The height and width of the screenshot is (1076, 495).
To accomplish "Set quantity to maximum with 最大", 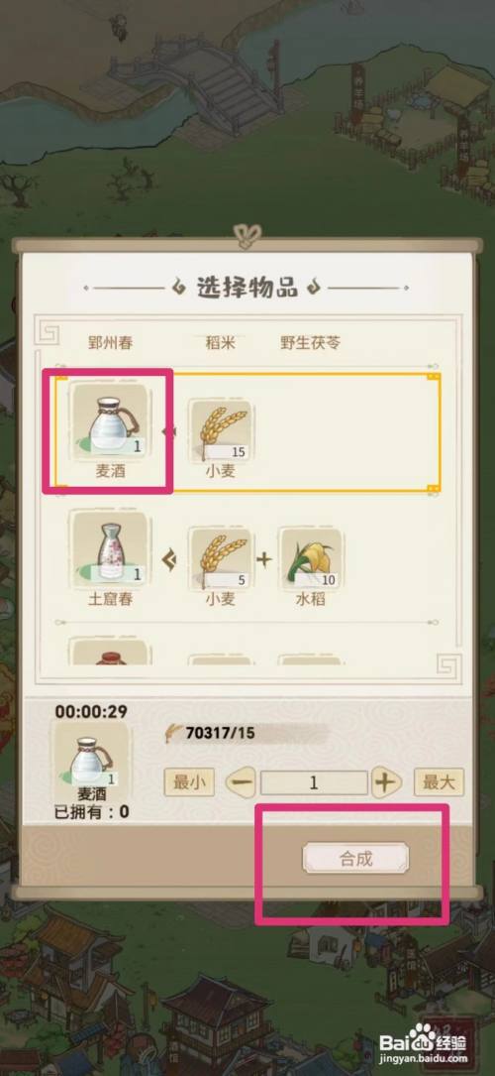I will click(439, 781).
